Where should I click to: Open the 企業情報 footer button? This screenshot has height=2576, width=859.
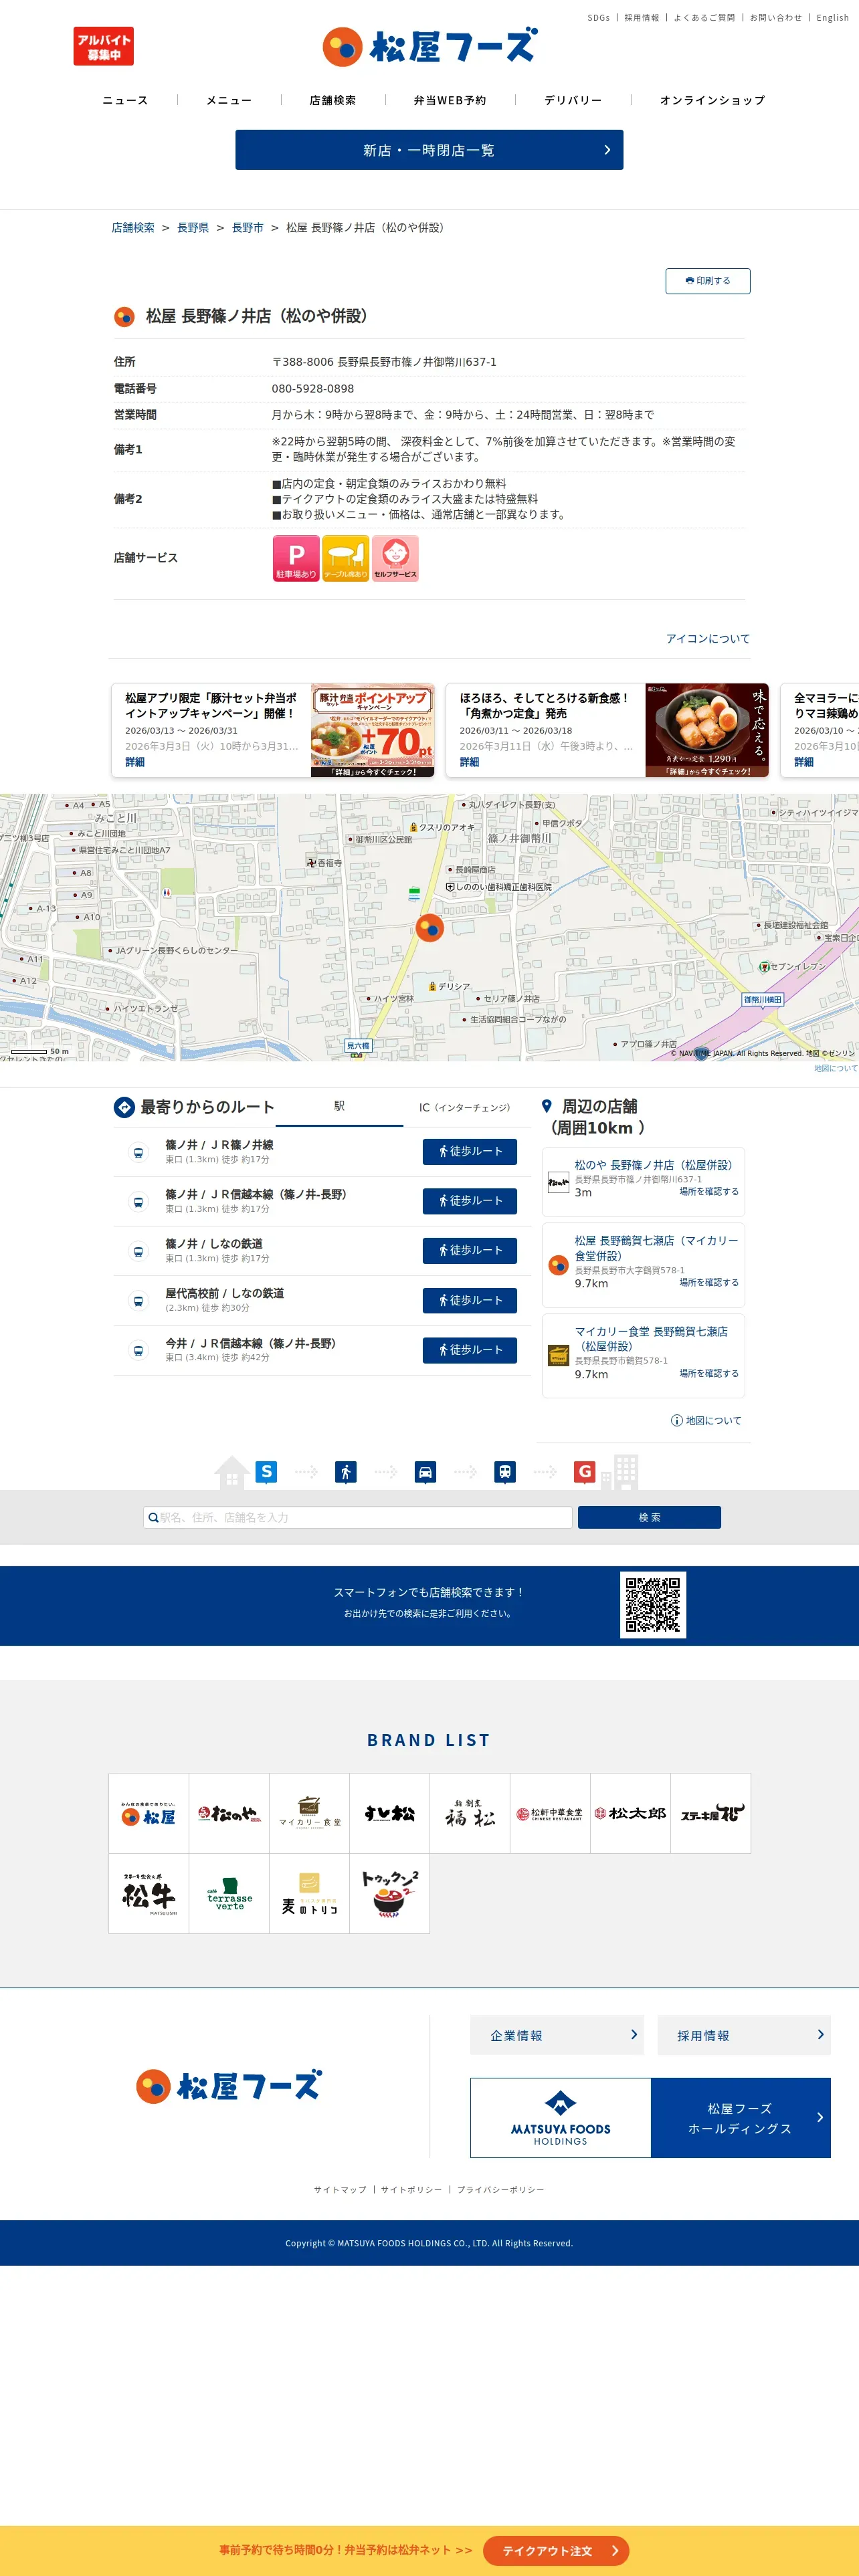tap(557, 2035)
